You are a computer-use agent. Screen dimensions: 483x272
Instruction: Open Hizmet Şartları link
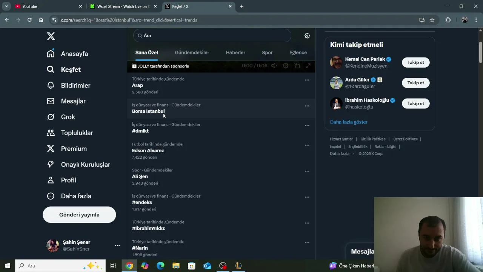(x=341, y=139)
